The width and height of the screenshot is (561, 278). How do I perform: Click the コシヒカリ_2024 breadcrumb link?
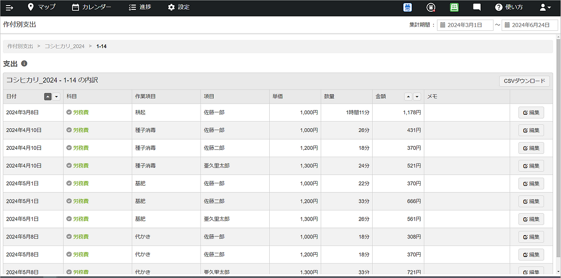[x=65, y=46]
